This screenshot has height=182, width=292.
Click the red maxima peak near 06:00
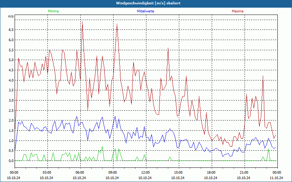82,22
